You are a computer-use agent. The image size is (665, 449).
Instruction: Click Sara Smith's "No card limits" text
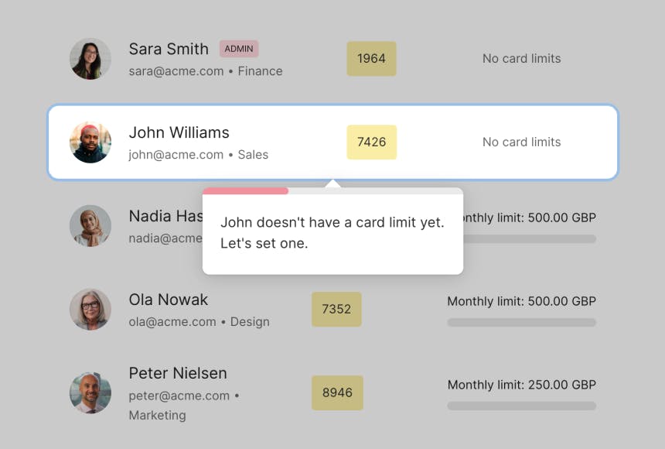pyautogui.click(x=521, y=59)
